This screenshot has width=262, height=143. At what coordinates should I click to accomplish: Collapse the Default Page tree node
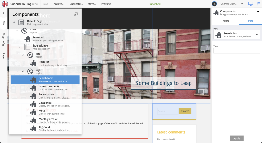click(14, 22)
